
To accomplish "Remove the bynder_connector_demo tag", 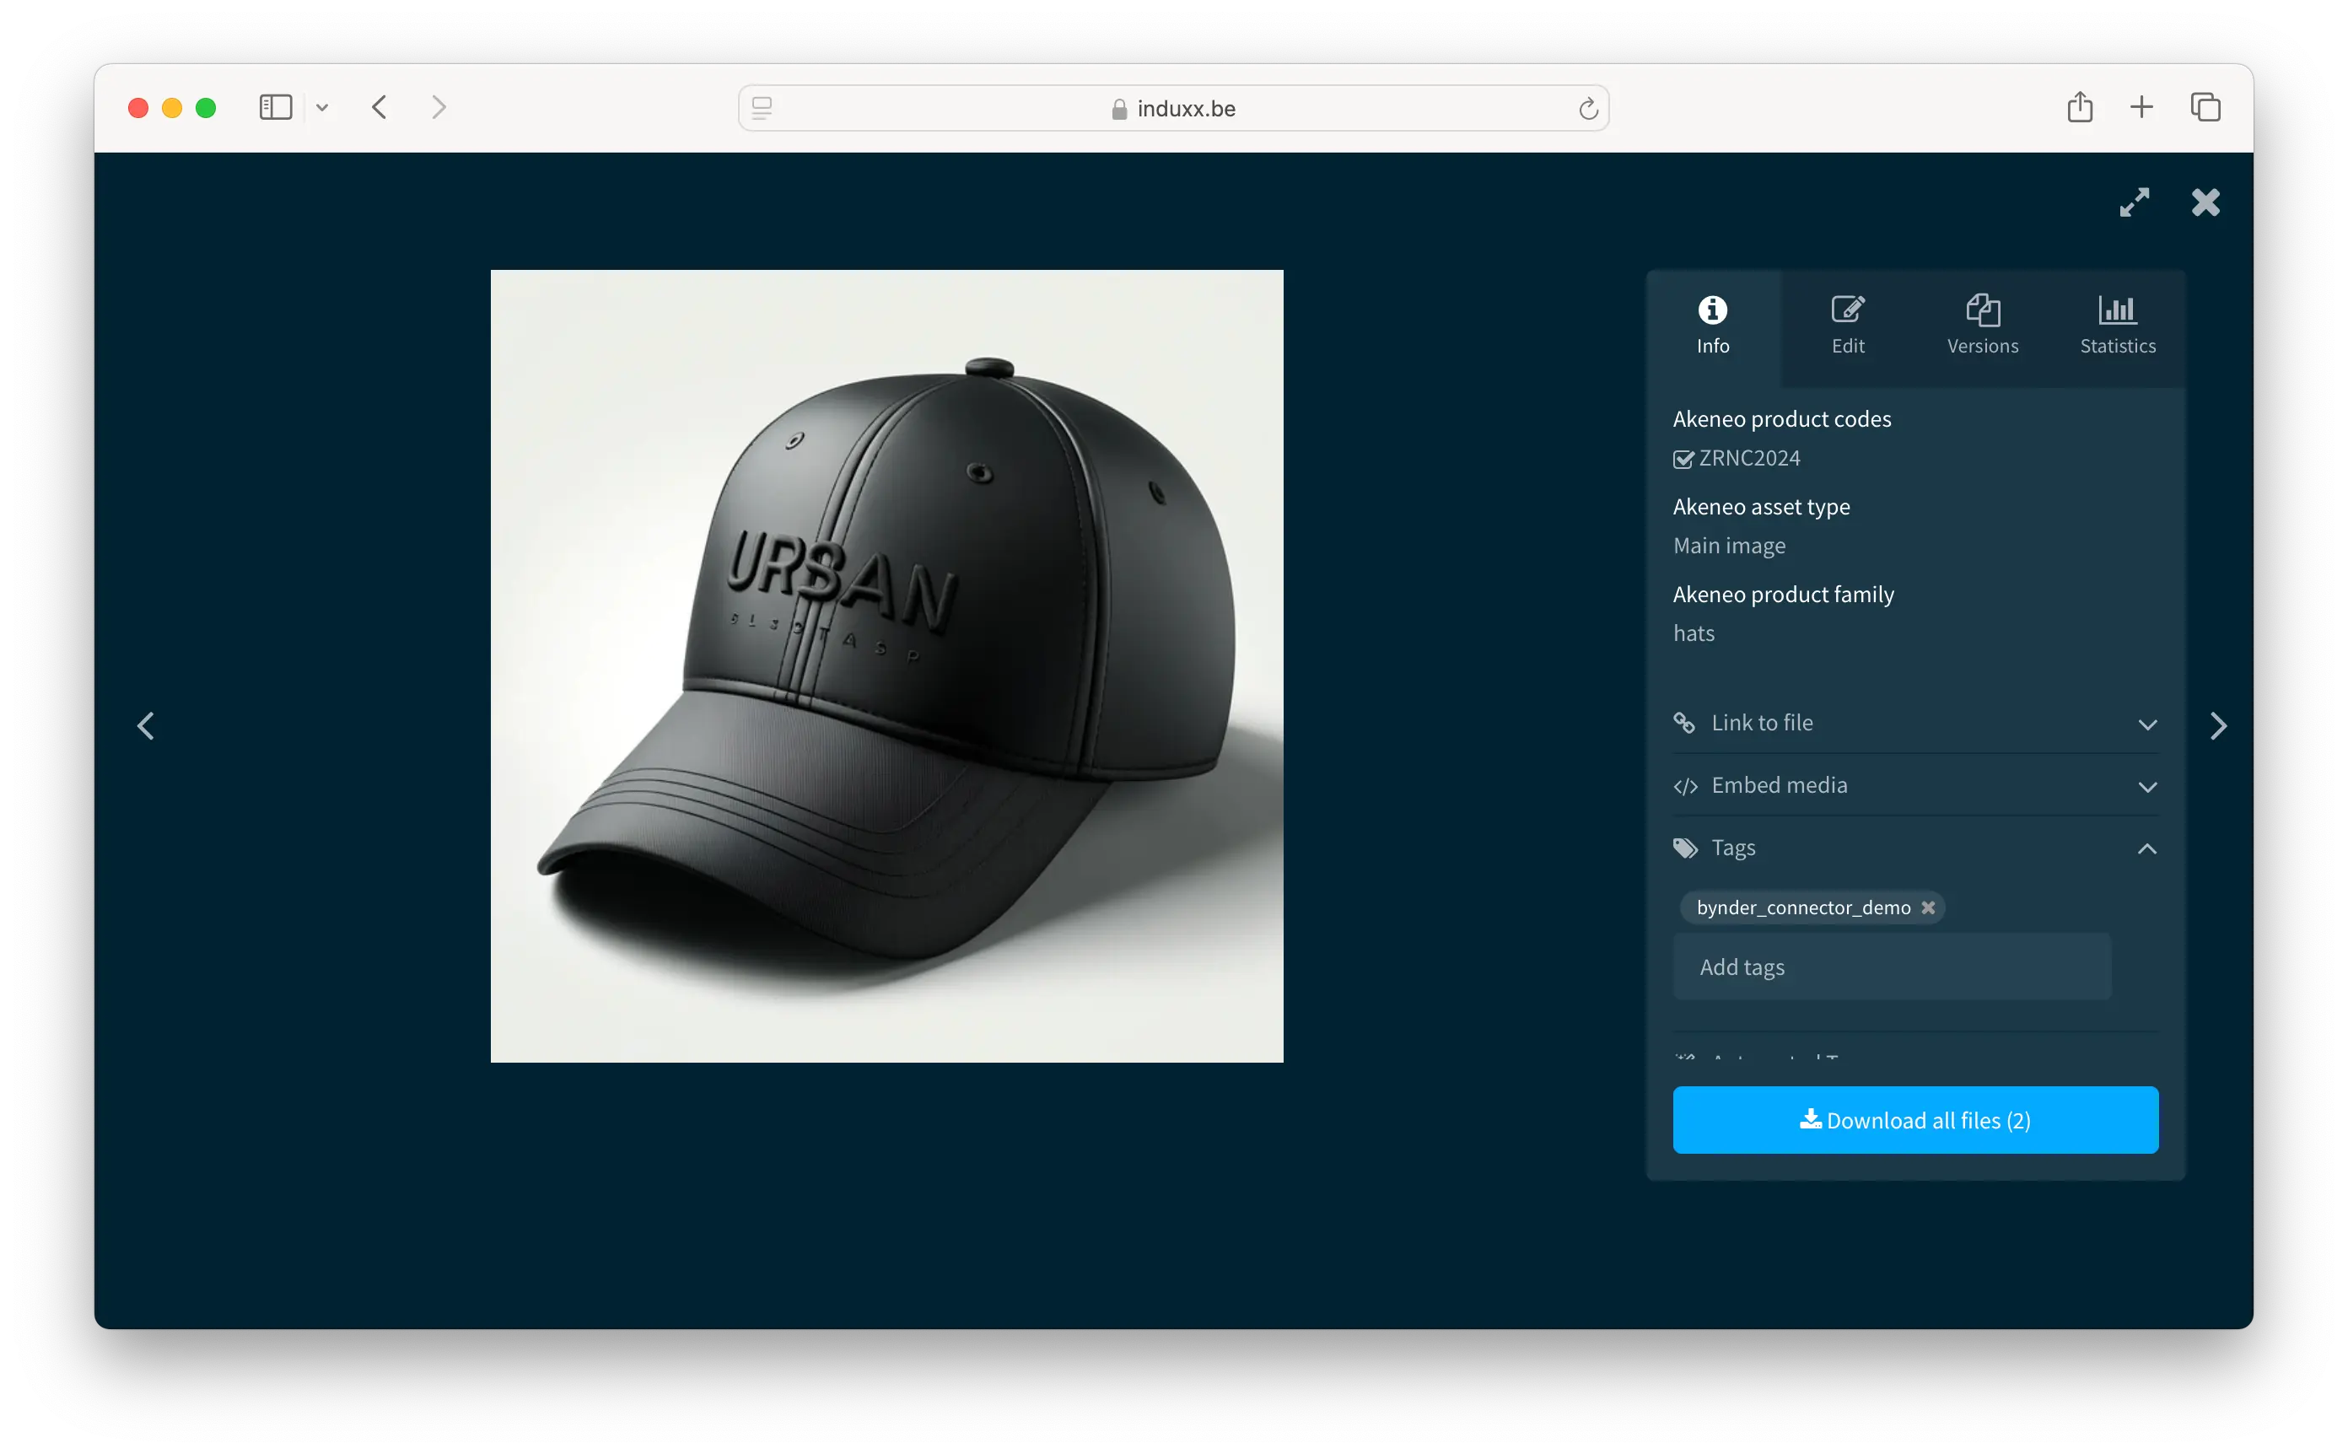I will 1928,907.
